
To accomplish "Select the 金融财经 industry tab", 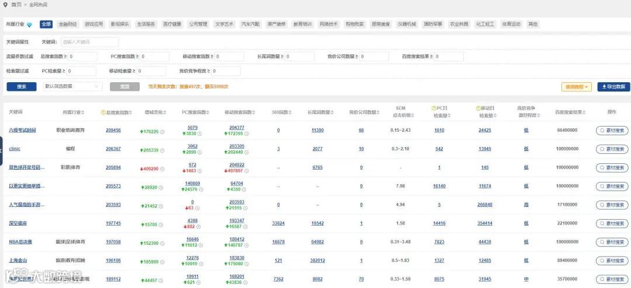I will click(x=68, y=24).
